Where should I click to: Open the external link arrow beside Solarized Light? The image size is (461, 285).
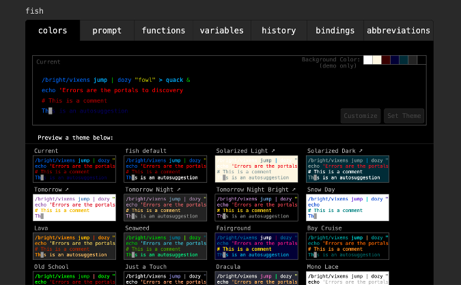274,151
